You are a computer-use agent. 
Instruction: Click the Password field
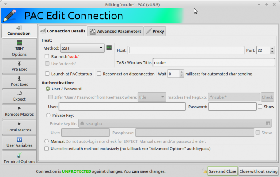(232, 107)
